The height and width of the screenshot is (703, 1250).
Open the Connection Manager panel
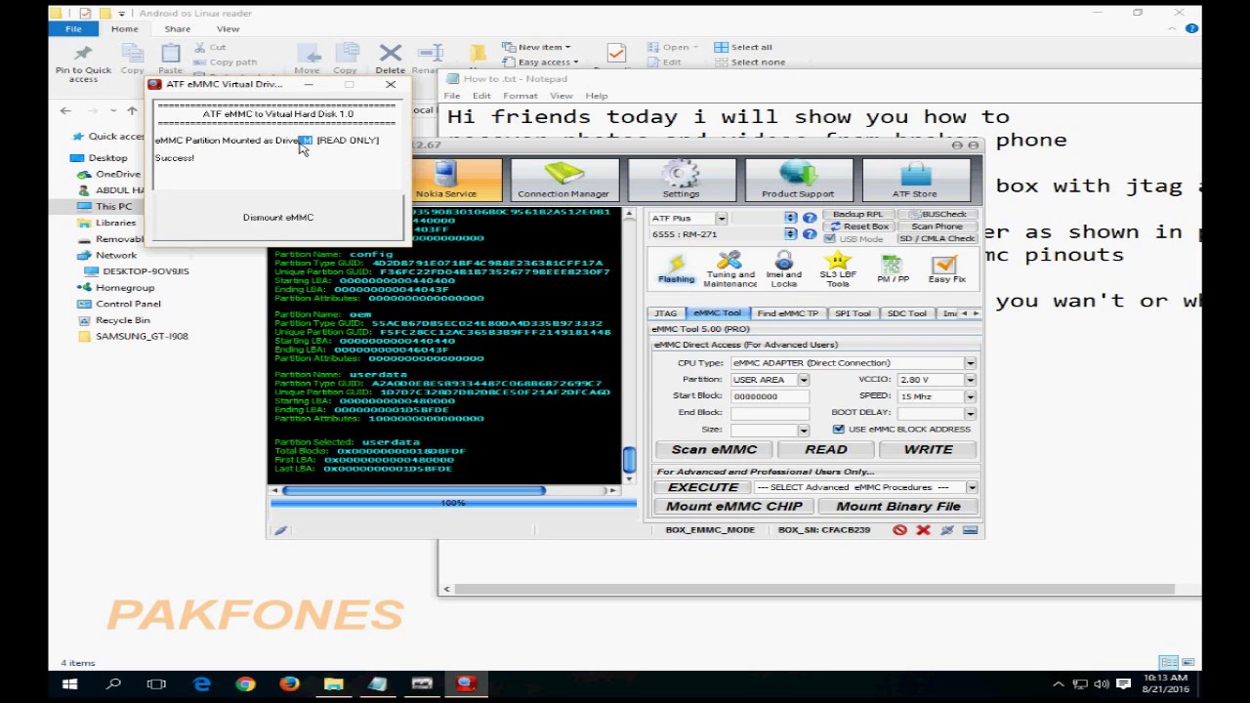coord(563,181)
